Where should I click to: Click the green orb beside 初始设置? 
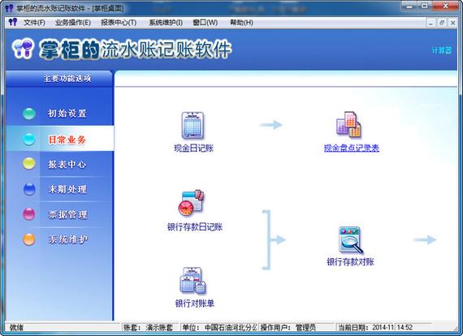(x=29, y=114)
